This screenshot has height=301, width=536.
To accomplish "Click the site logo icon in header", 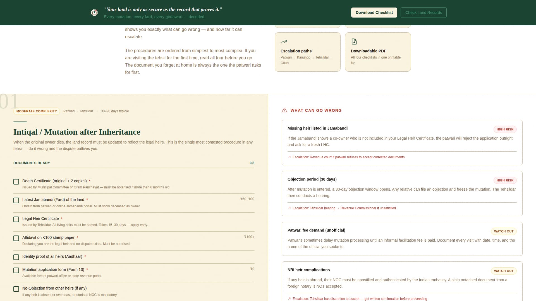I will pyautogui.click(x=94, y=13).
